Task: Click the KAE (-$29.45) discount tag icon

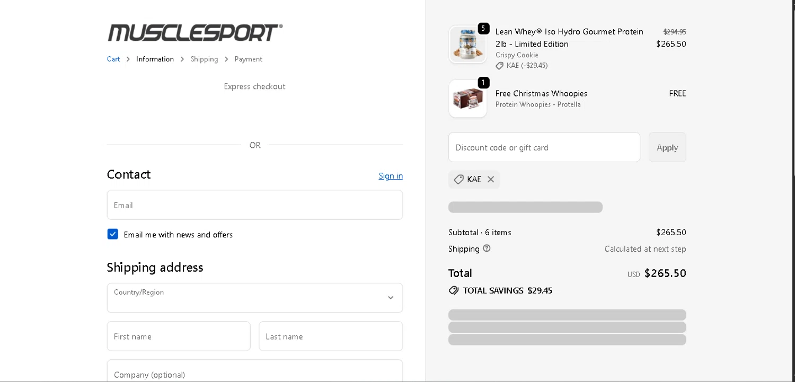Action: point(499,66)
